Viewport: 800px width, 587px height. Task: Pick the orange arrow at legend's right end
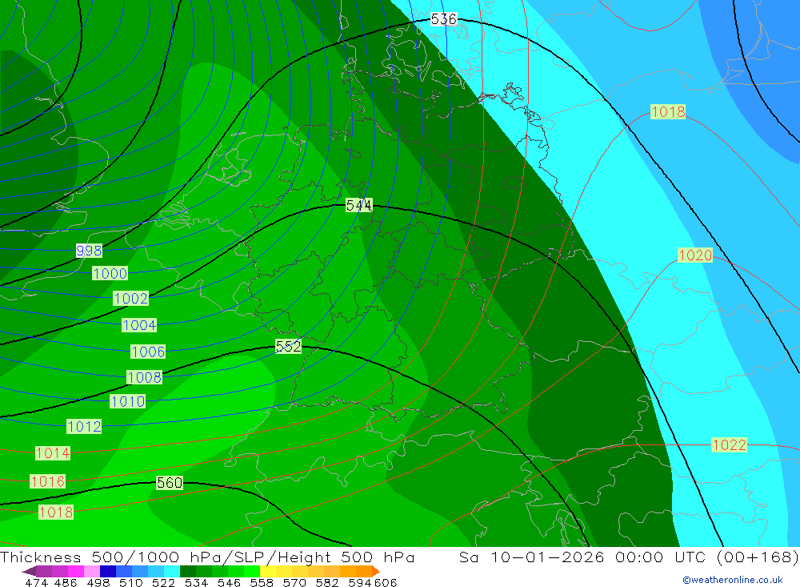click(x=376, y=571)
